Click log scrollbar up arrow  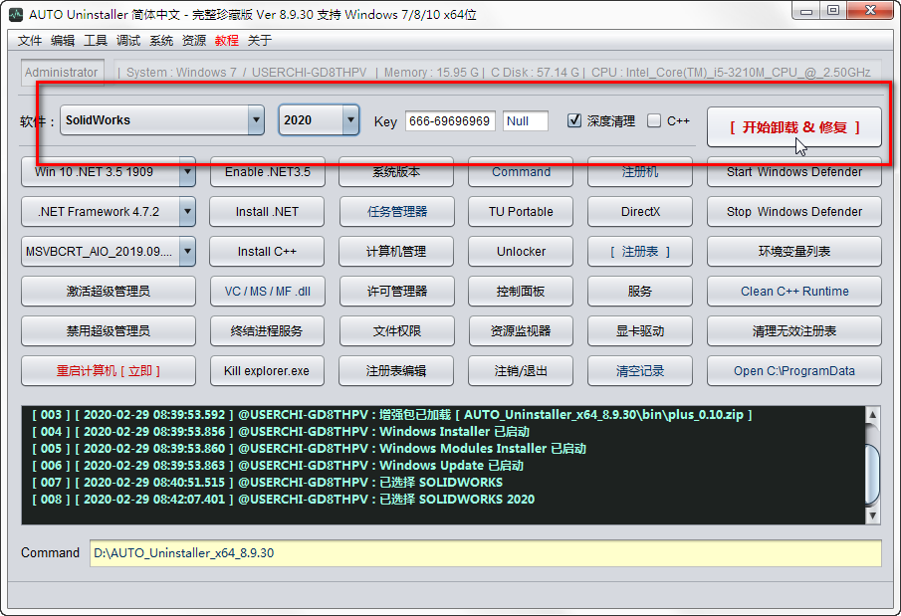click(872, 415)
